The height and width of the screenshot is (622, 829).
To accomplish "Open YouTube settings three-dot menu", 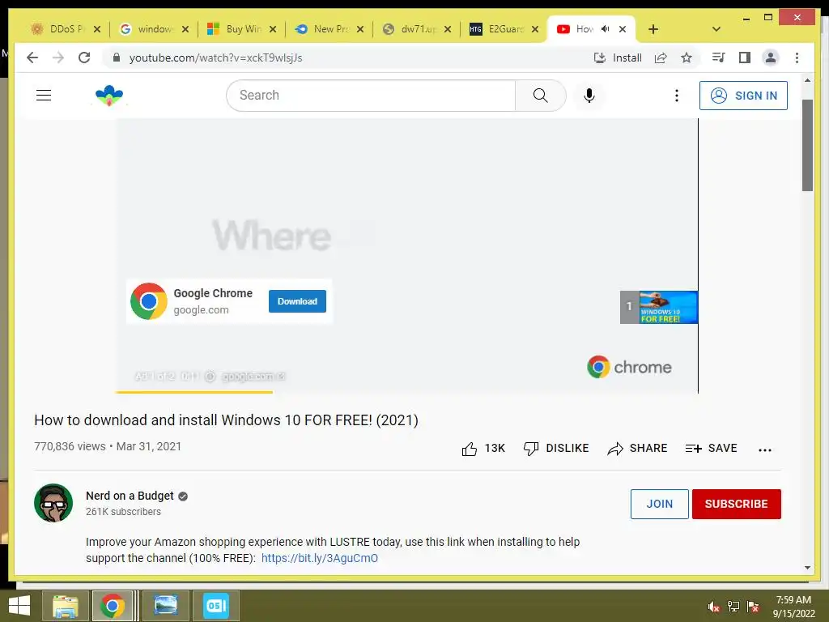I will pyautogui.click(x=676, y=96).
